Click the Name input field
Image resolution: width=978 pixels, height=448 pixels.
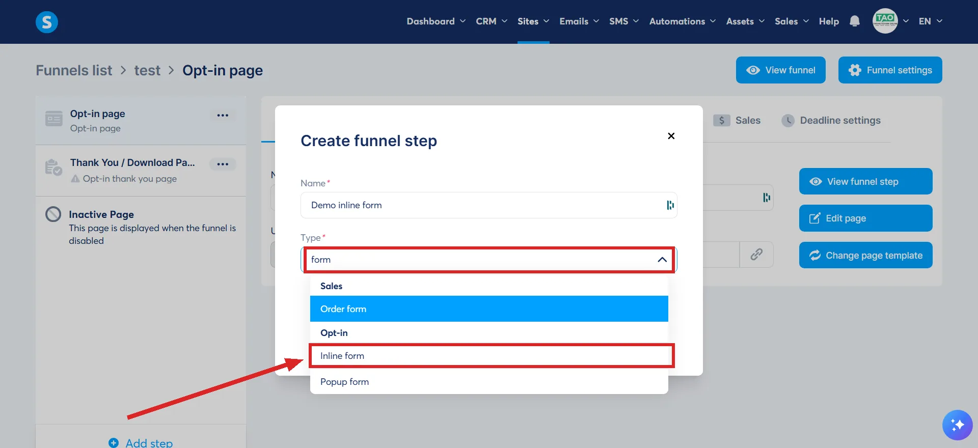489,205
